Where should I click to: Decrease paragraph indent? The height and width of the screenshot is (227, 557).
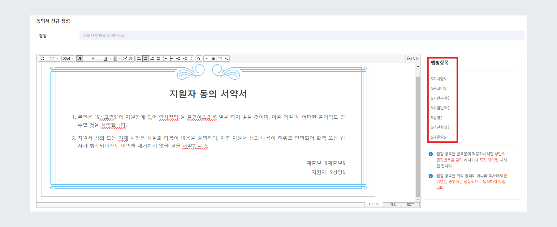point(178,58)
